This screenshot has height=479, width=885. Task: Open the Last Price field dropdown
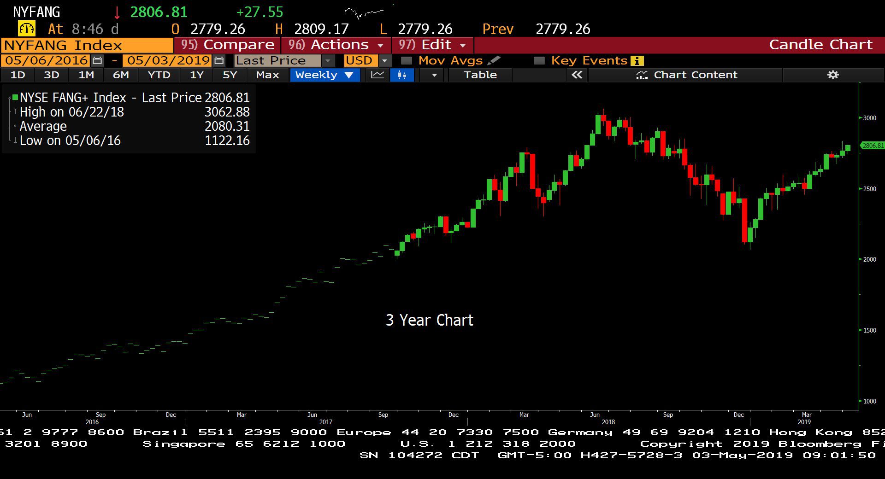click(328, 61)
